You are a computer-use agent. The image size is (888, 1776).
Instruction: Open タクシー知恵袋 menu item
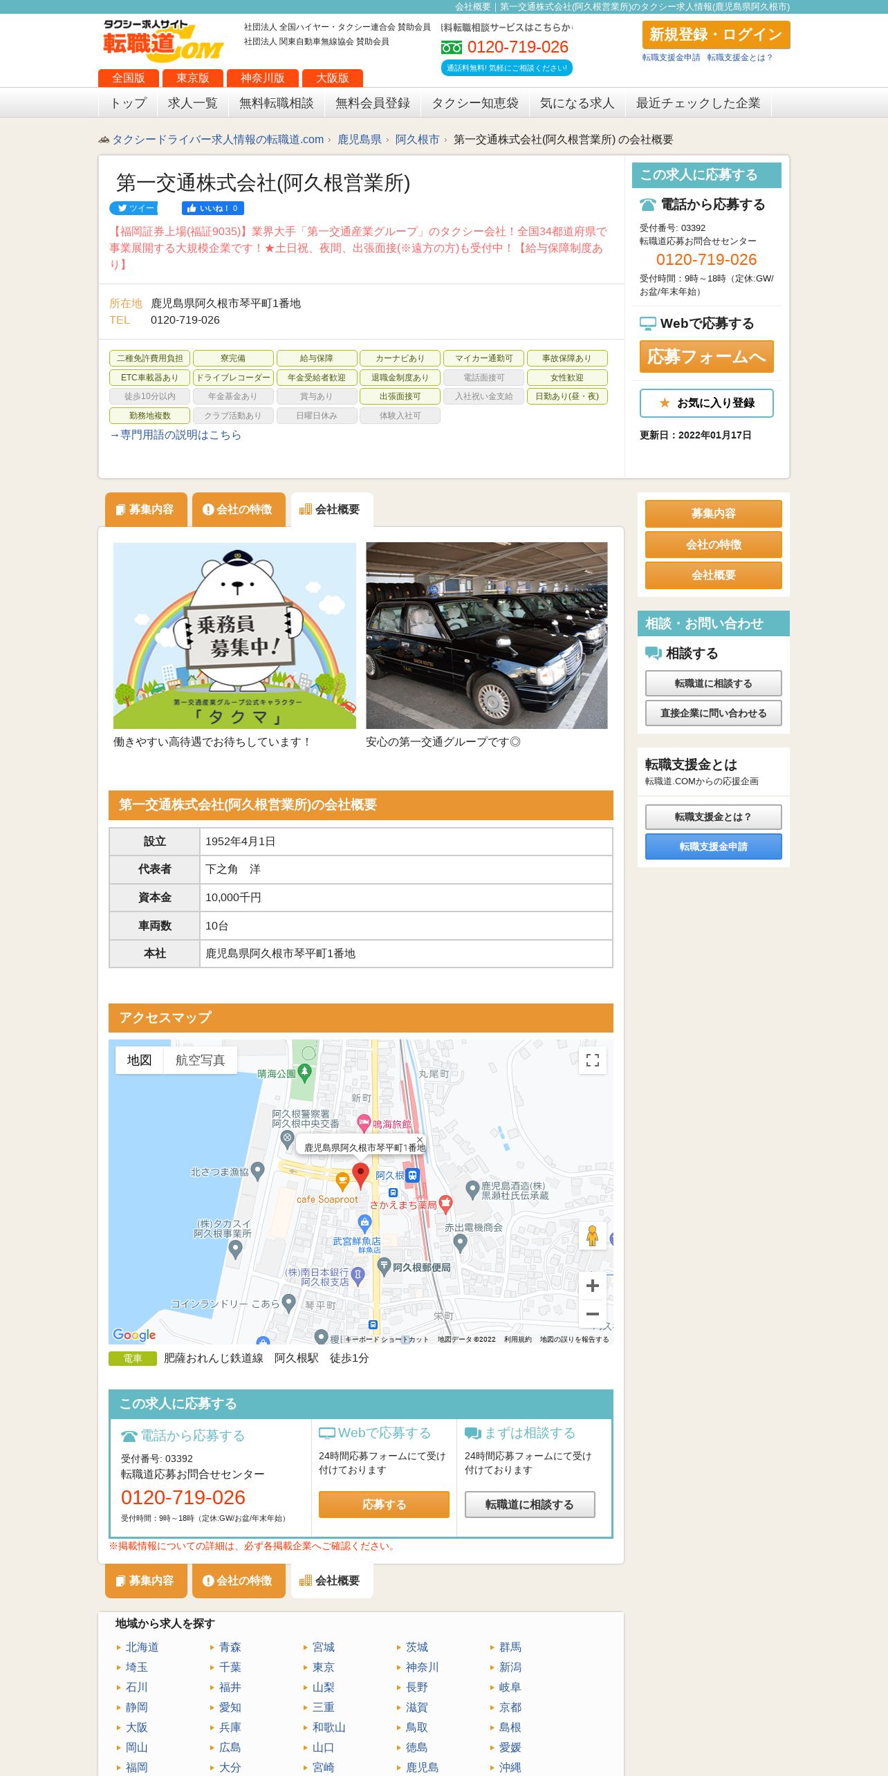(475, 103)
